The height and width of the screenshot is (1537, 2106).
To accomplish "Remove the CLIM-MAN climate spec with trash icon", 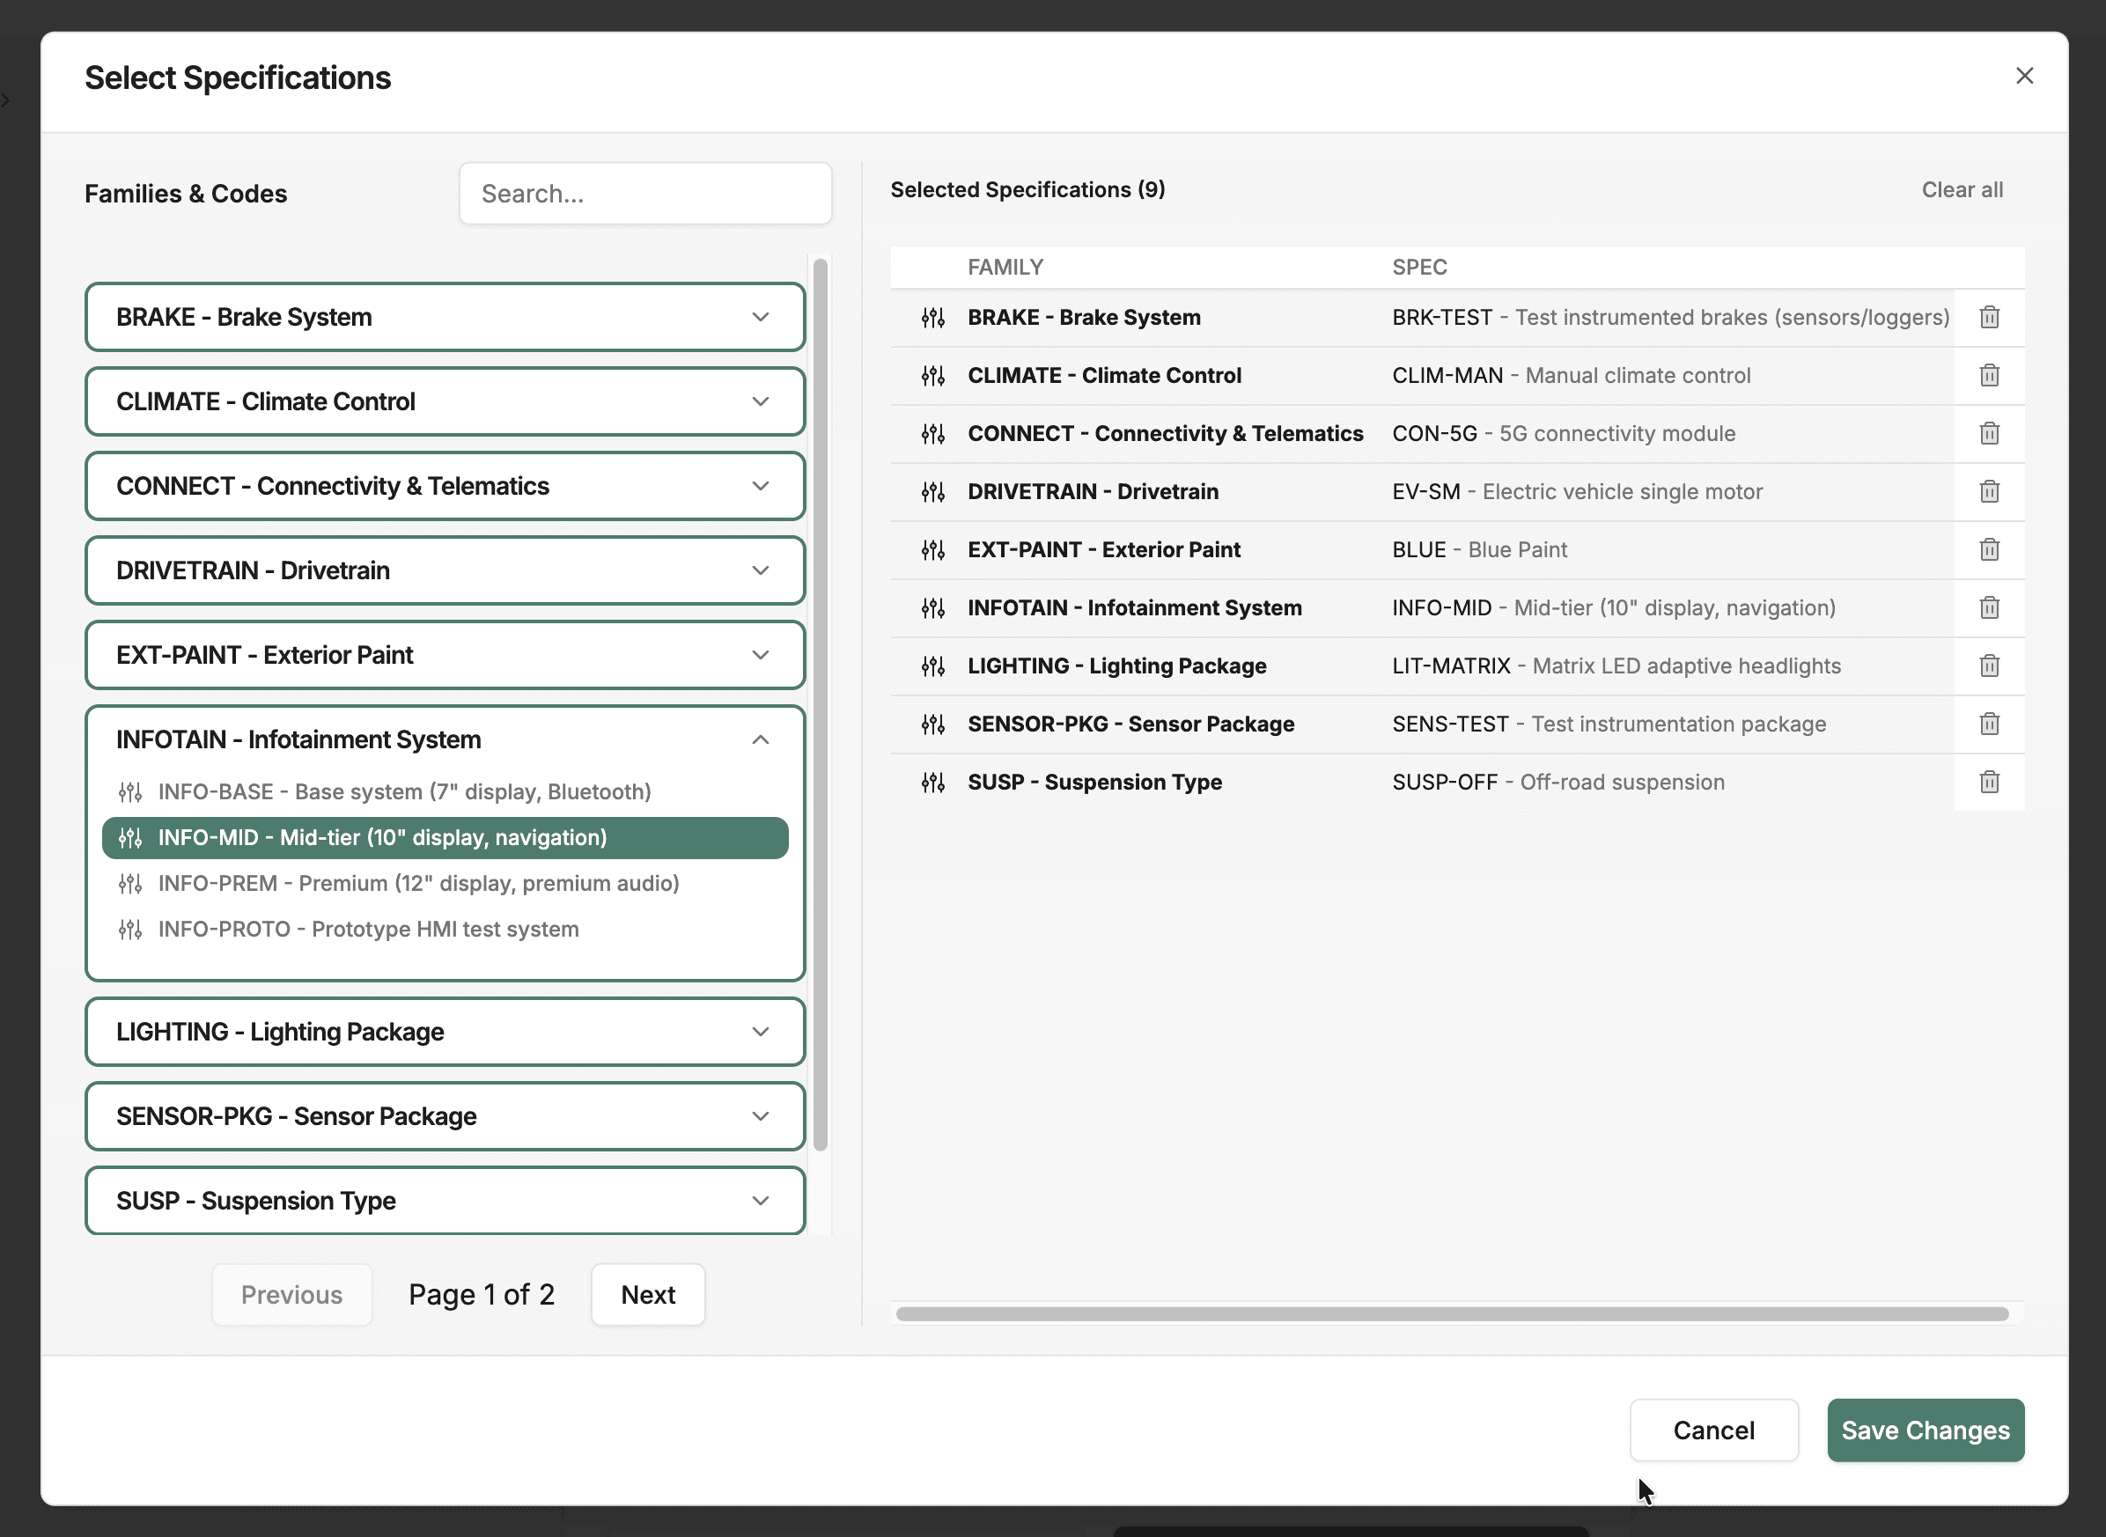I will coord(1989,376).
